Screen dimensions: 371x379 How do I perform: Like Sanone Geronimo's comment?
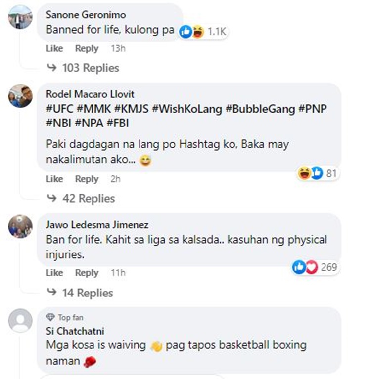[x=54, y=48]
